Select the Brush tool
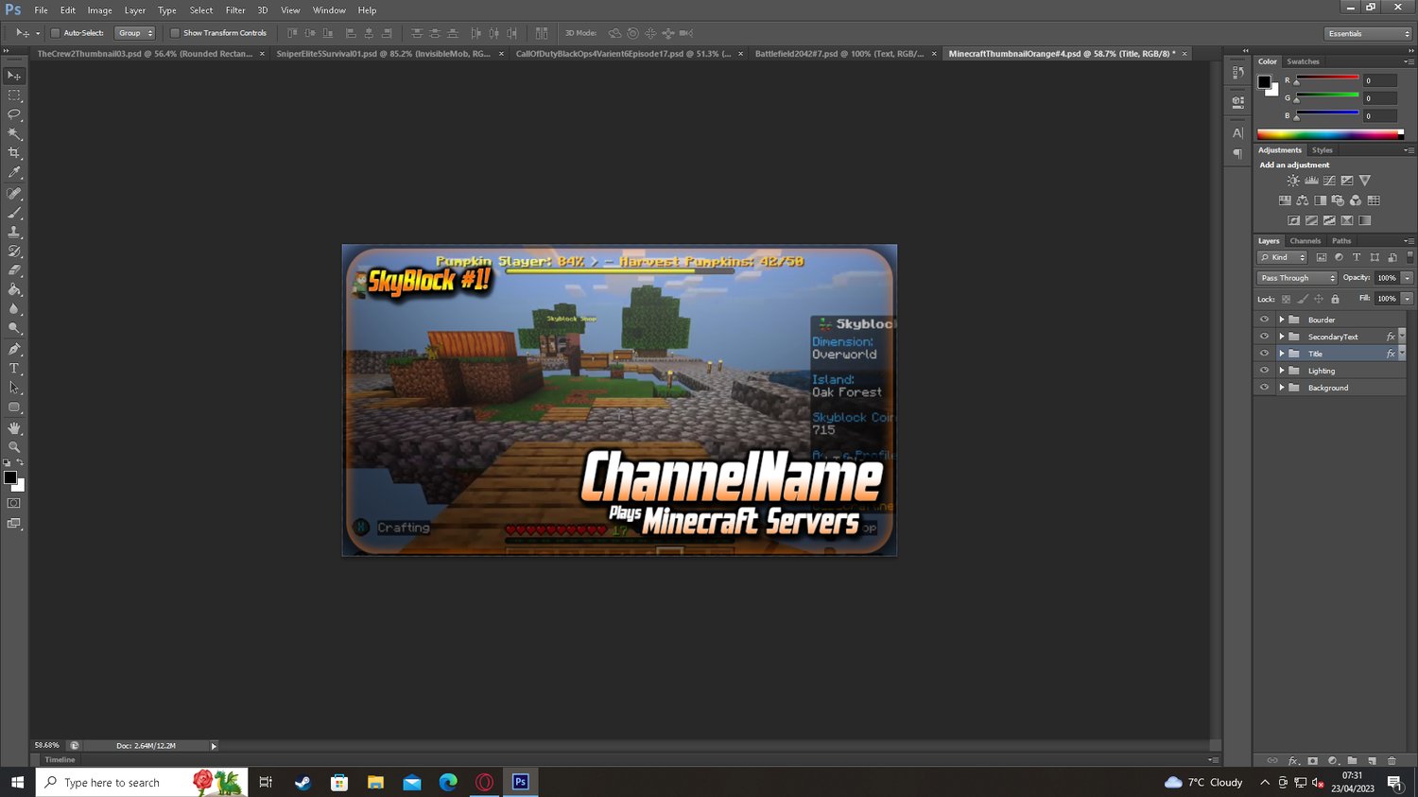The image size is (1418, 797). click(x=14, y=213)
